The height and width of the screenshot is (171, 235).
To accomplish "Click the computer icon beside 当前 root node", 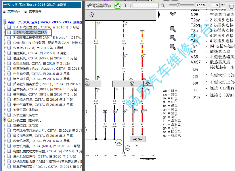I will pos(5,22).
